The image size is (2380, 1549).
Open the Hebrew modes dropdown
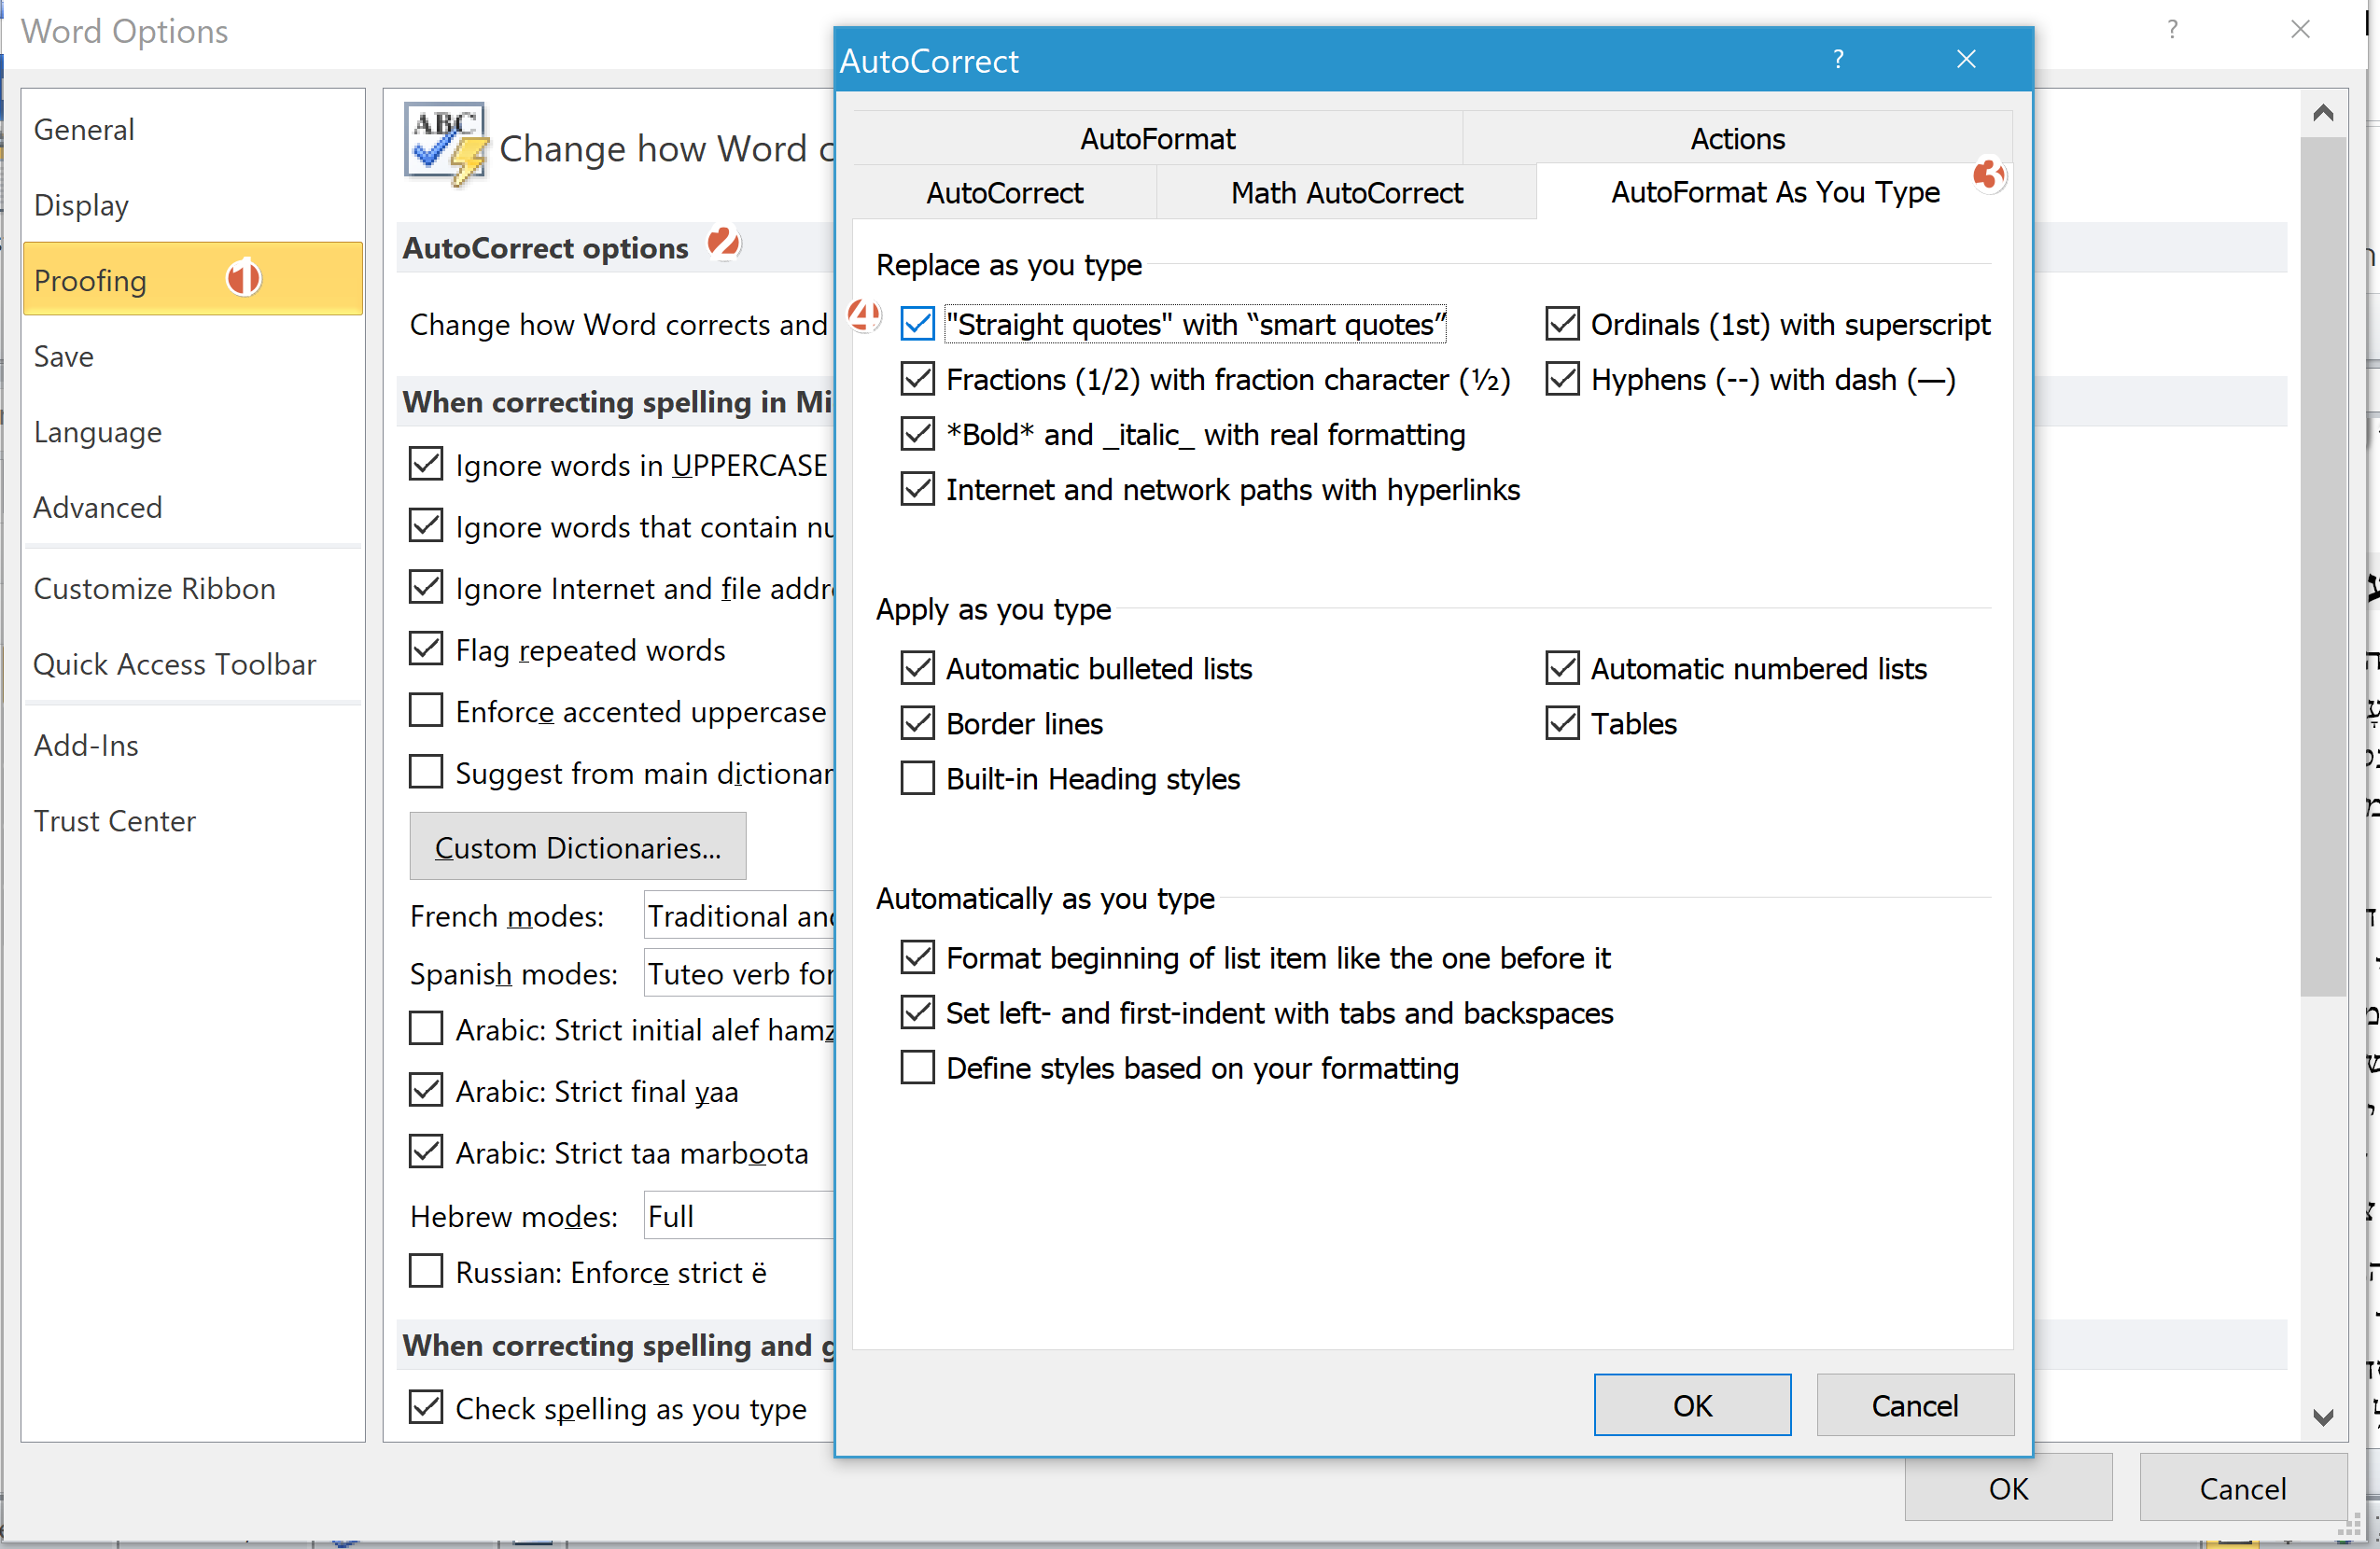[740, 1215]
